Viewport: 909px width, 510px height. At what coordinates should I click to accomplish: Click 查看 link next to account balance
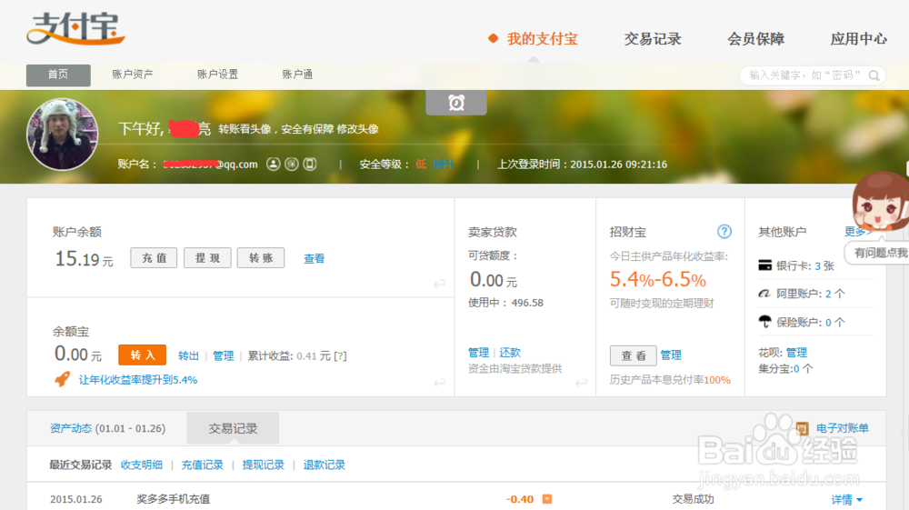tap(315, 258)
